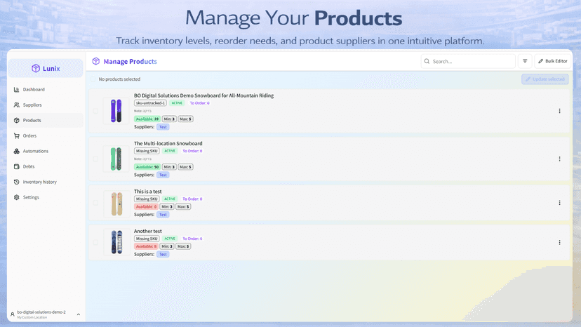Click 'Another test' product title
The image size is (581, 327).
(148, 231)
